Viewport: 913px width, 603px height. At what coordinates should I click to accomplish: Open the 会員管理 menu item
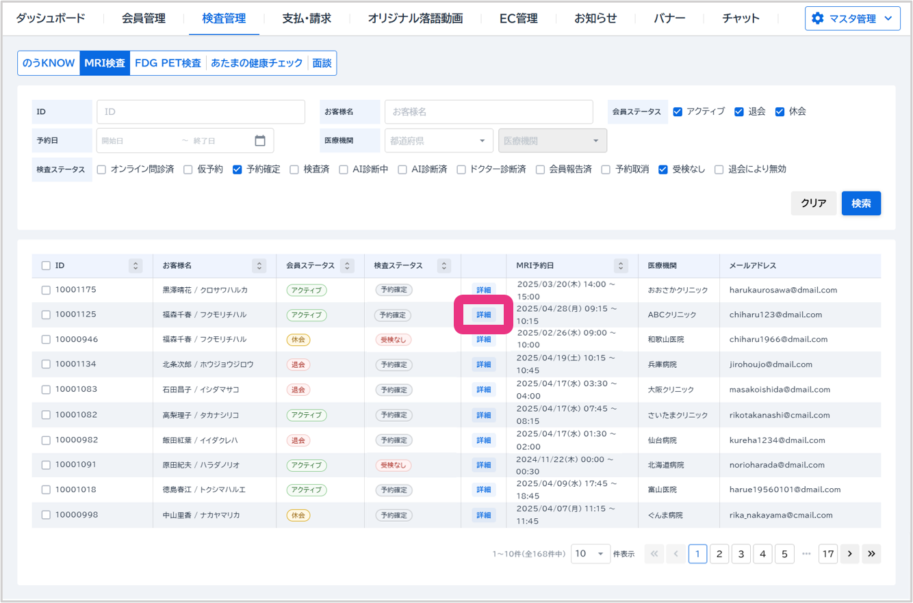144,18
